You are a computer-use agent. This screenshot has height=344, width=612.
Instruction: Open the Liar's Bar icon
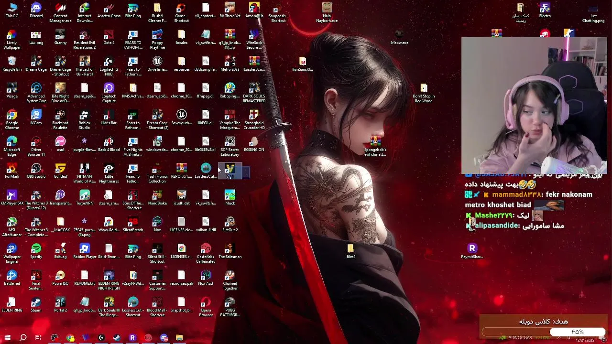[109, 118]
